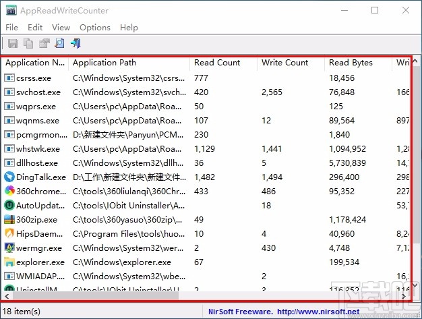Select the dllhost.exe row icon
Image resolution: width=422 pixels, height=319 pixels.
(x=9, y=163)
